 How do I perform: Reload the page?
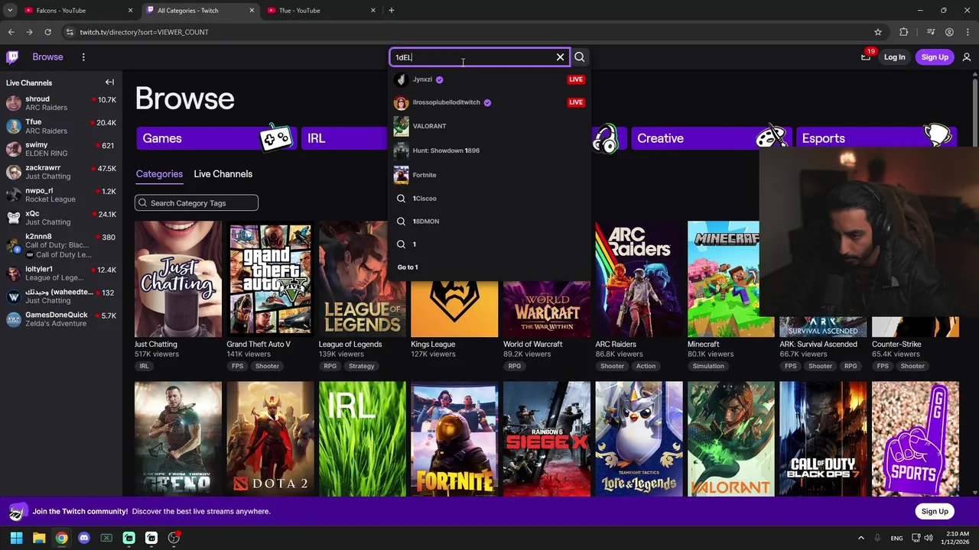click(47, 32)
